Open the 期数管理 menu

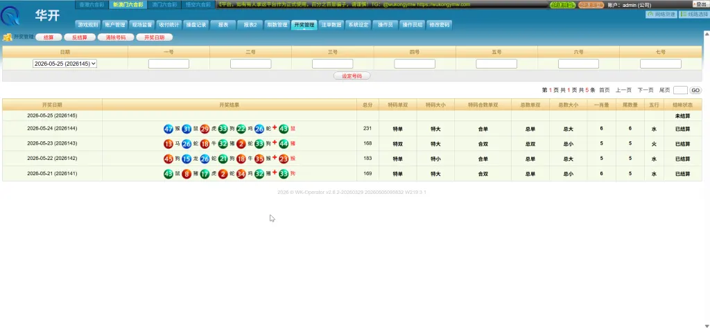click(277, 25)
